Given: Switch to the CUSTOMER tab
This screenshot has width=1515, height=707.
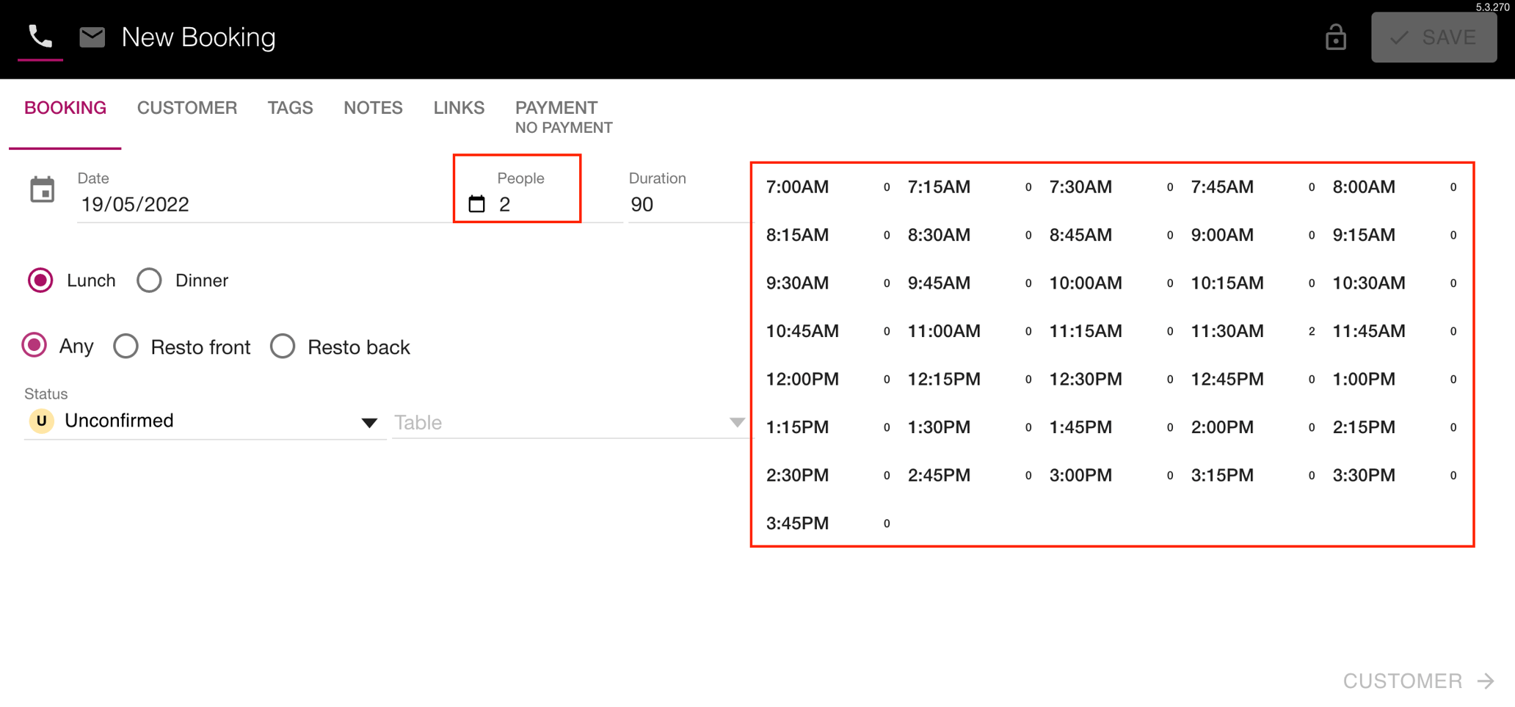Looking at the screenshot, I should point(186,108).
